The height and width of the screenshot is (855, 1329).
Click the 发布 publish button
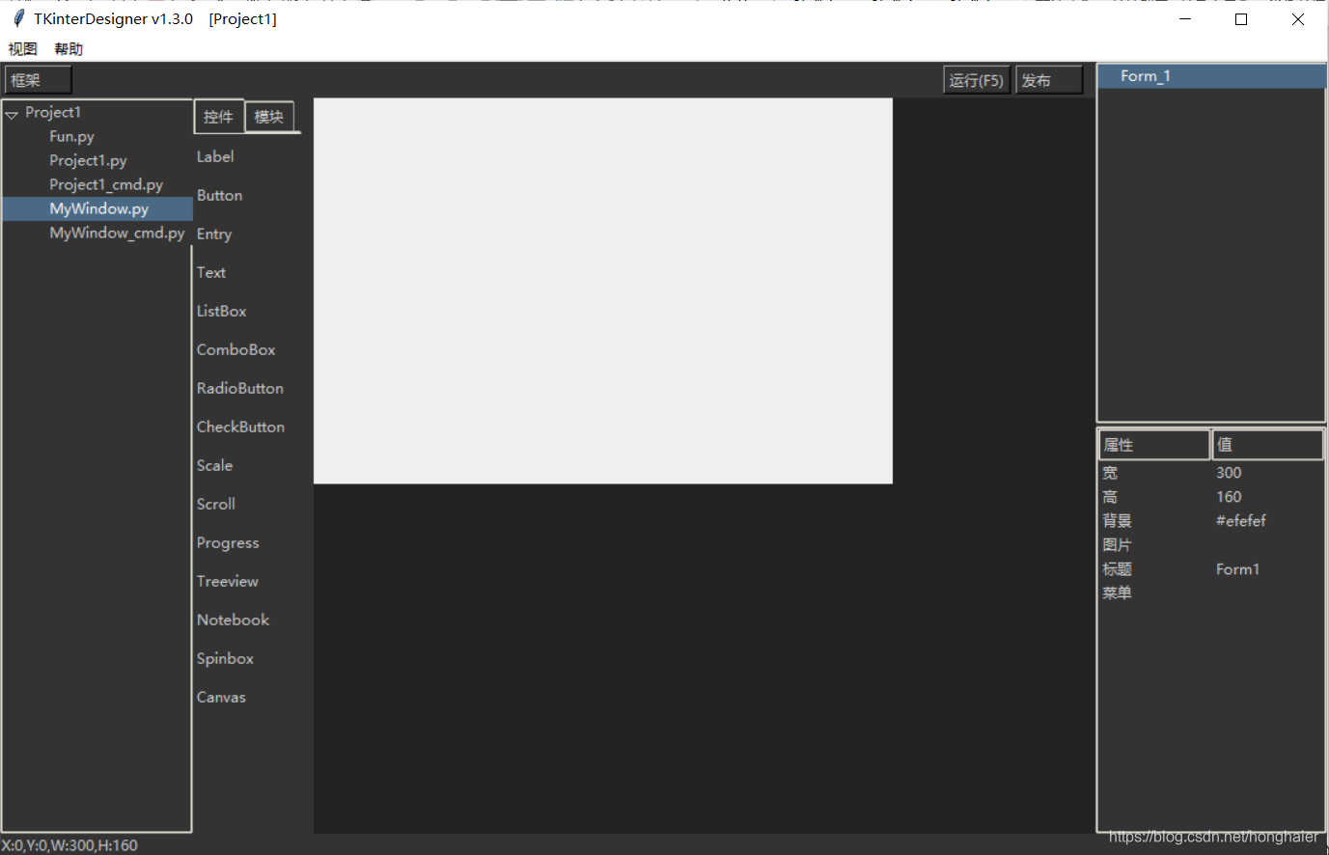coord(1049,80)
